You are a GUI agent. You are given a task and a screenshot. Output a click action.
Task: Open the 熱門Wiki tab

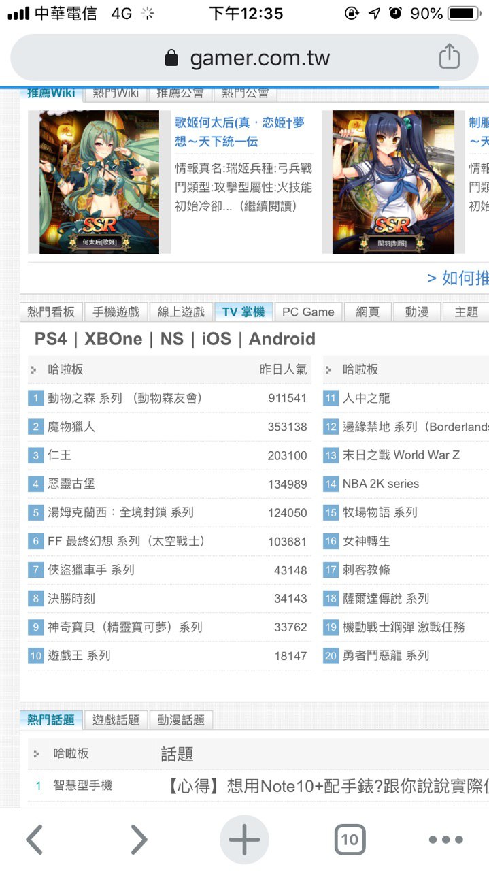coord(116,93)
